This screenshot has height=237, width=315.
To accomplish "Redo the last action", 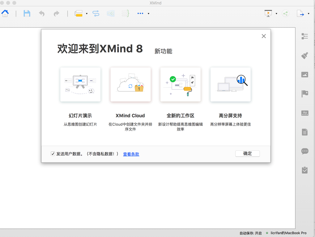I will pos(57,14).
